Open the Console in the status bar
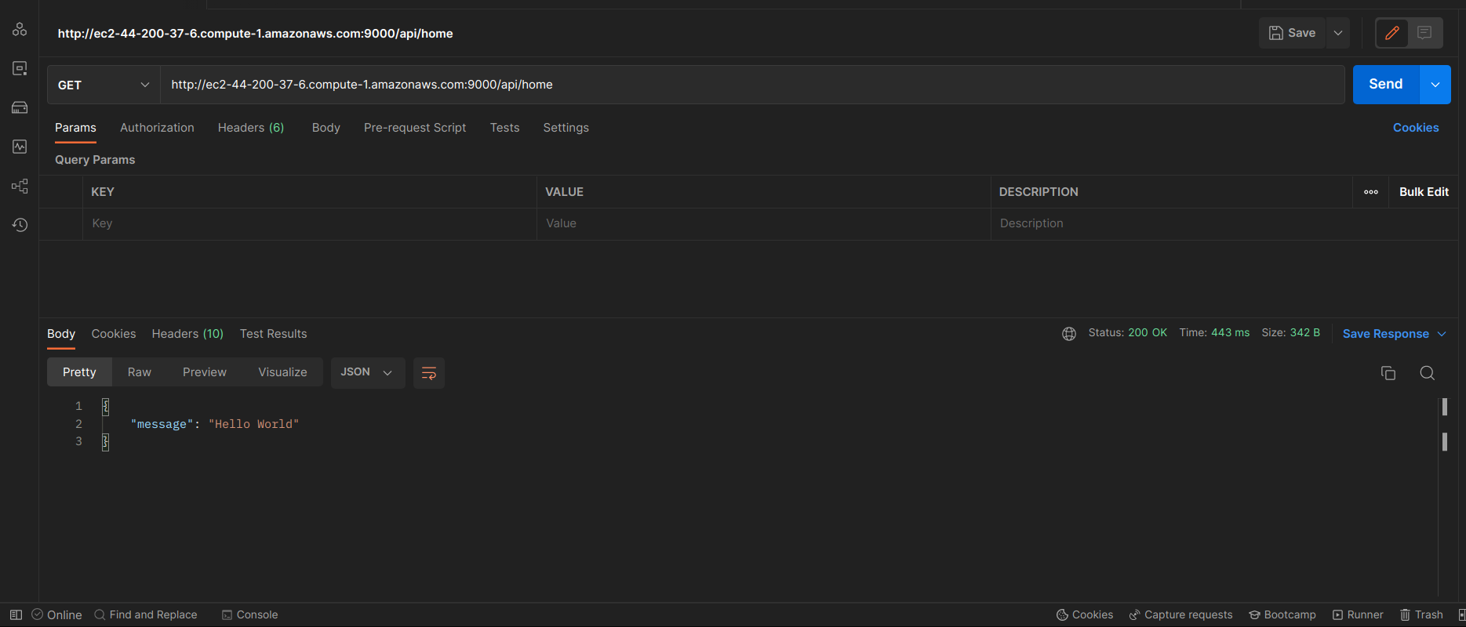 point(249,614)
